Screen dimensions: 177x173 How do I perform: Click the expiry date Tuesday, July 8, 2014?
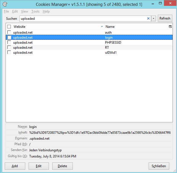point(53,156)
